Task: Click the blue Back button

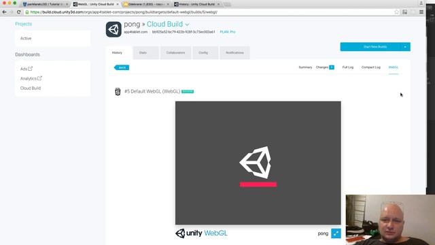Action: [x=122, y=67]
